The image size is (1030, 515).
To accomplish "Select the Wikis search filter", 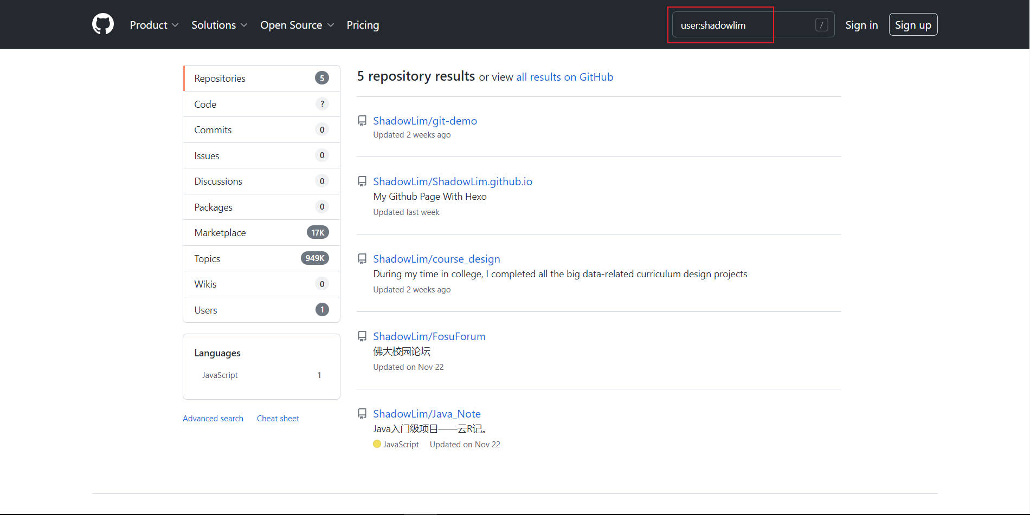I will (x=262, y=284).
